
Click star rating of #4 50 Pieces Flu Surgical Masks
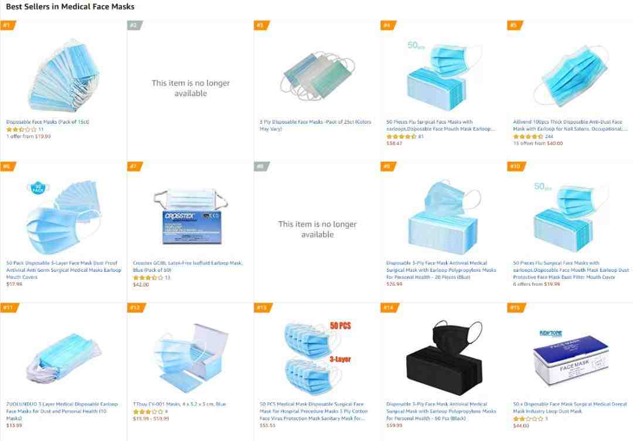[x=401, y=136]
